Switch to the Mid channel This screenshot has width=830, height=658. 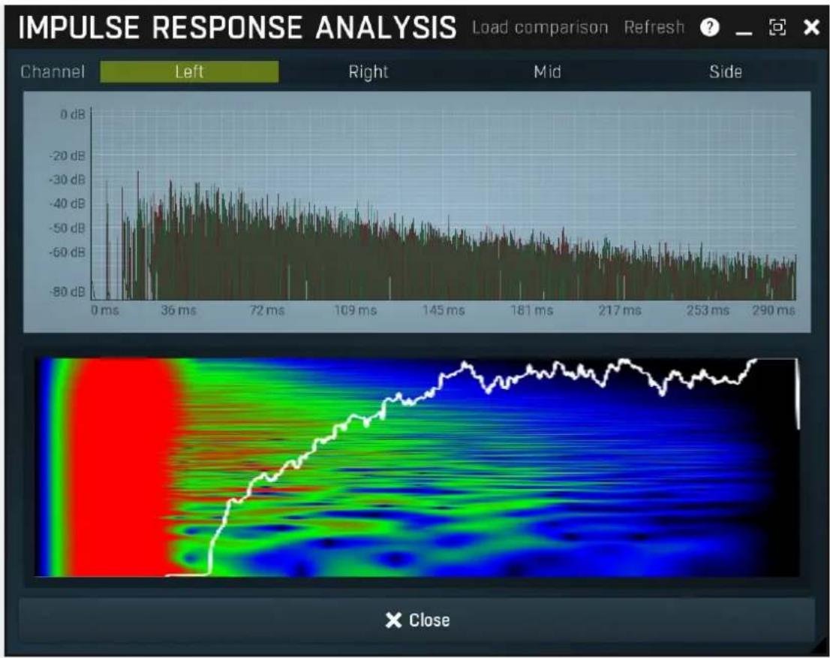click(x=547, y=71)
